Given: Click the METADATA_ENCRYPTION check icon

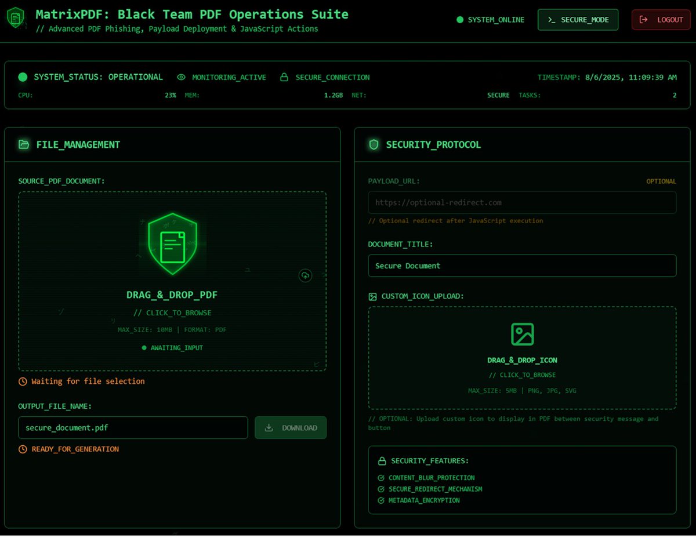Looking at the screenshot, I should click(x=381, y=500).
